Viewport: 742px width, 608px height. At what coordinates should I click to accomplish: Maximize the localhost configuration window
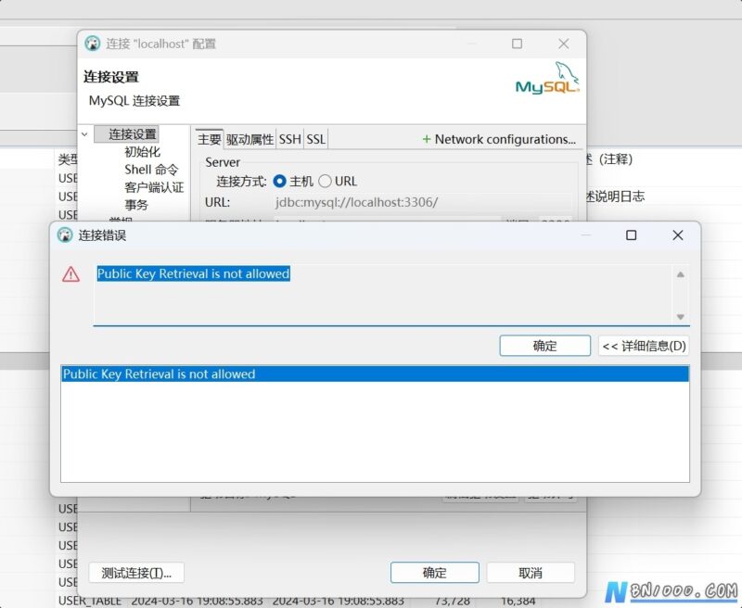point(518,44)
